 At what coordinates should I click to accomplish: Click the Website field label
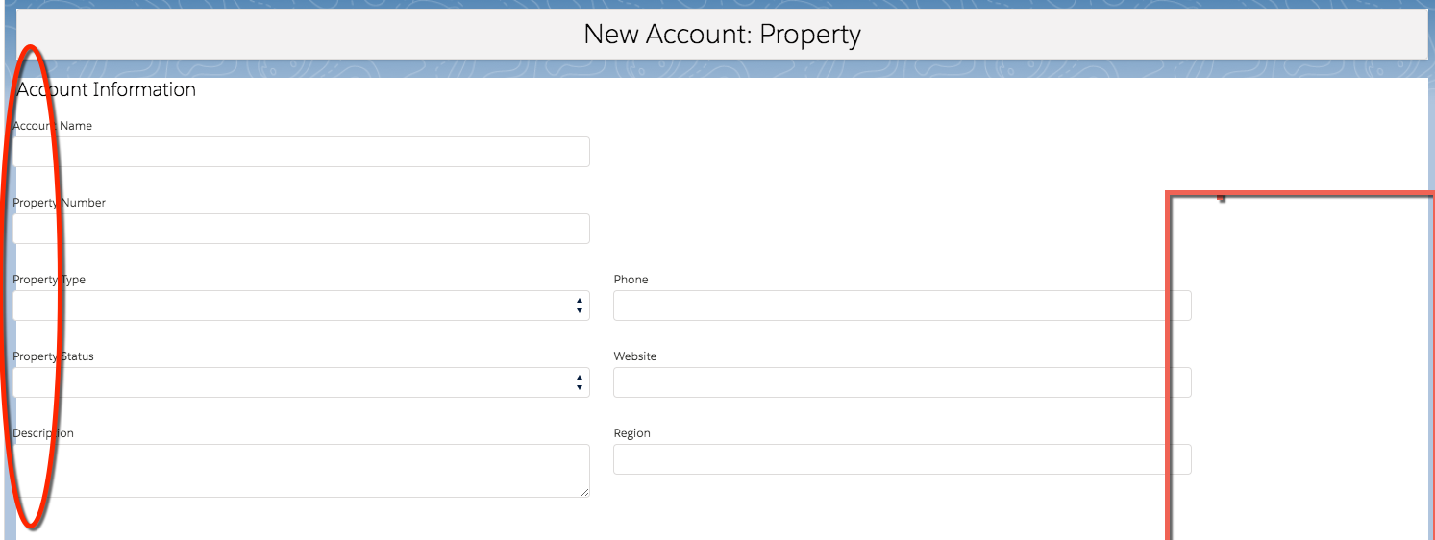click(635, 356)
